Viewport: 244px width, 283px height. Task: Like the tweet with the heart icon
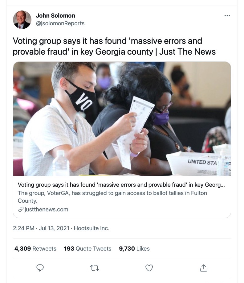click(x=149, y=268)
